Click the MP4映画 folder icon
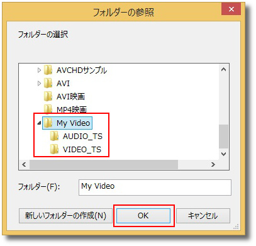Image resolution: width=256 pixels, height=246 pixels. pos(48,109)
